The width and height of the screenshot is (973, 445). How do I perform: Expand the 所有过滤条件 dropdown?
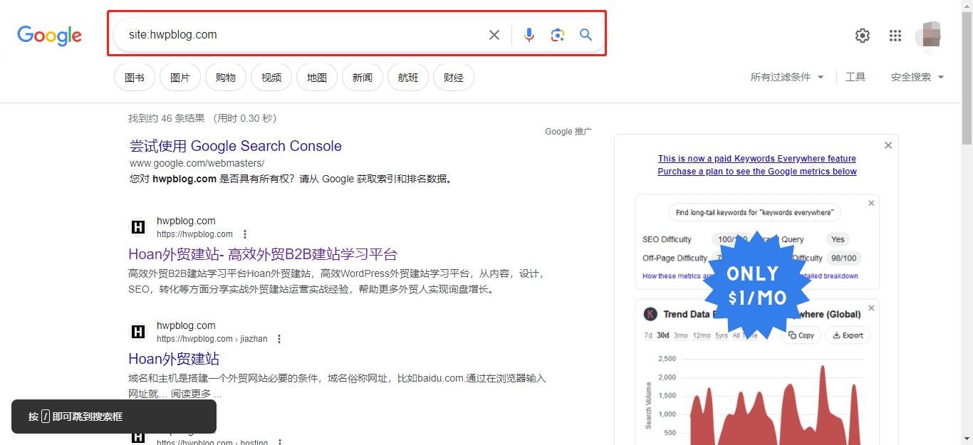click(x=787, y=77)
